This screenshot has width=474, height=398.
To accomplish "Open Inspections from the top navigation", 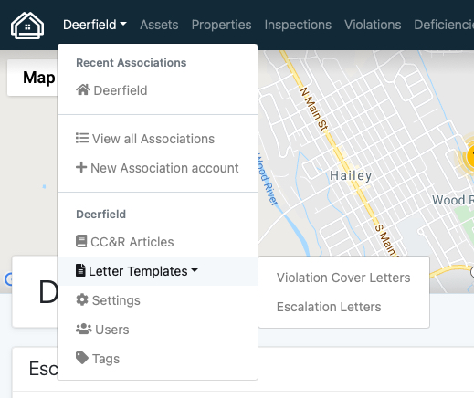I will point(298,25).
